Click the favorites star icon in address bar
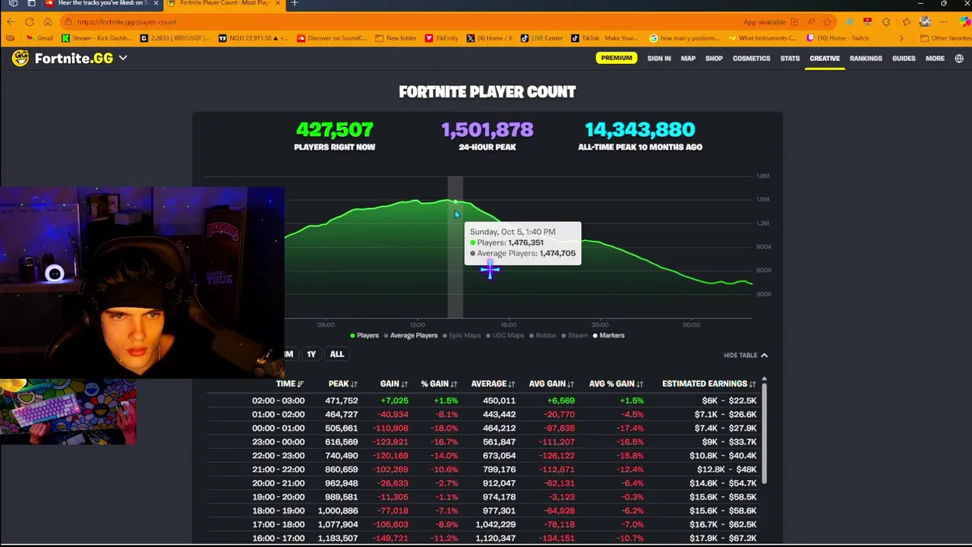 point(828,22)
